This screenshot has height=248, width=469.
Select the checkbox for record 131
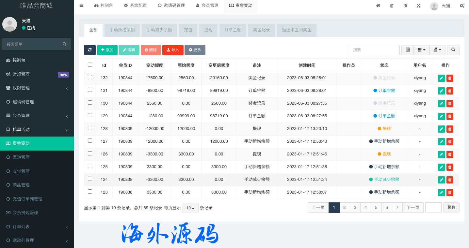[90, 90]
